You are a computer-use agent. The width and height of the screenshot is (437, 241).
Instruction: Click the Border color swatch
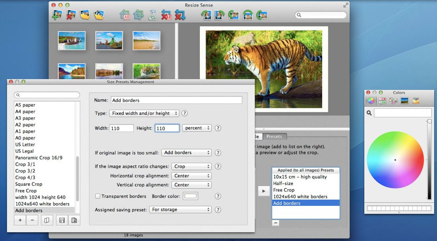(190, 196)
